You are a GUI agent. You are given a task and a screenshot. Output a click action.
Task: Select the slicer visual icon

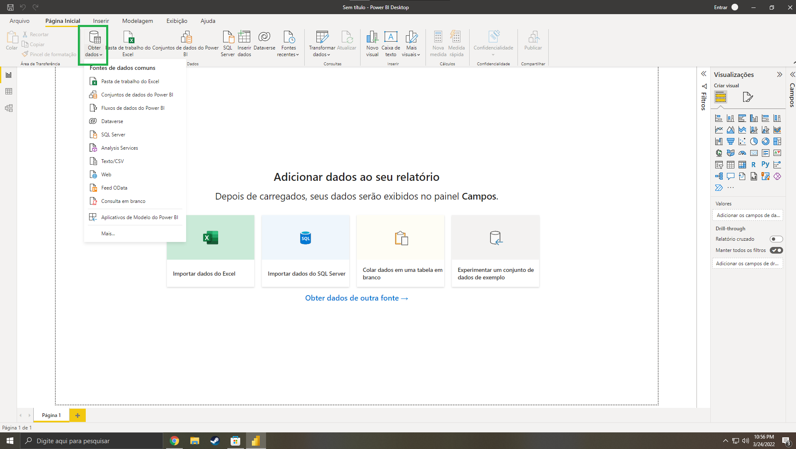click(x=719, y=165)
